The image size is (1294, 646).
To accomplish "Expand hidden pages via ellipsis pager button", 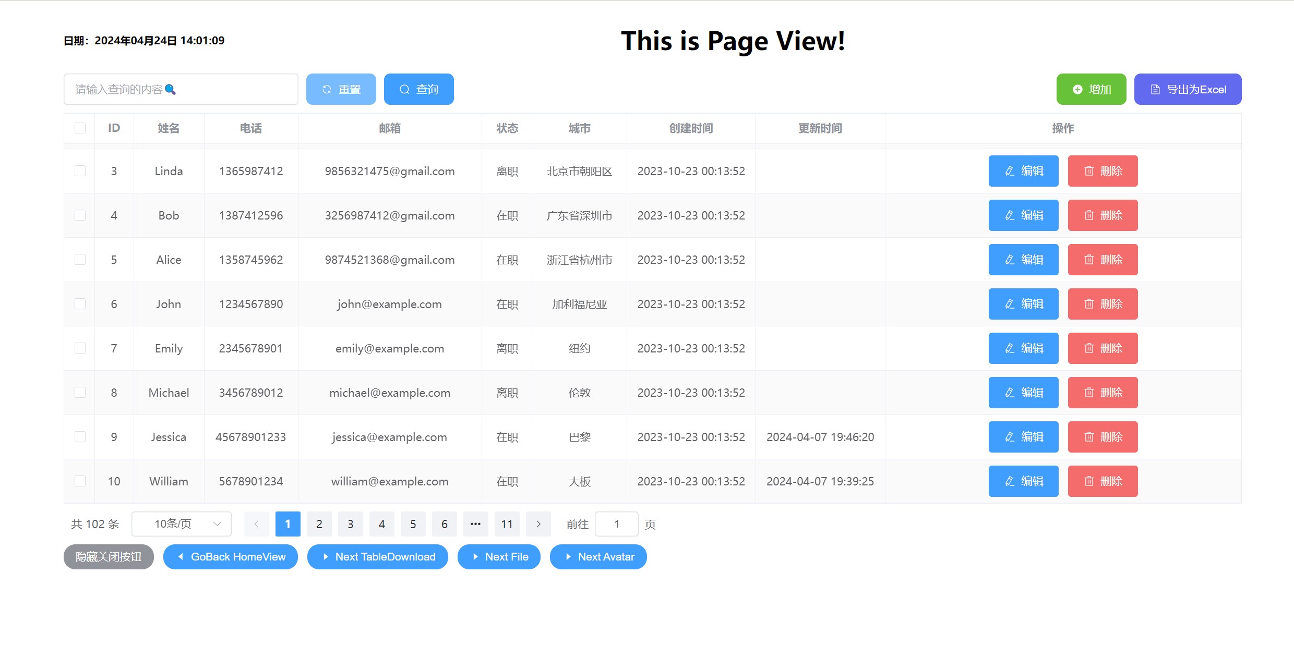I will 475,524.
